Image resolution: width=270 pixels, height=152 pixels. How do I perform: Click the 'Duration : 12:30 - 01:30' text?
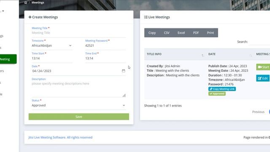[x=225, y=75]
